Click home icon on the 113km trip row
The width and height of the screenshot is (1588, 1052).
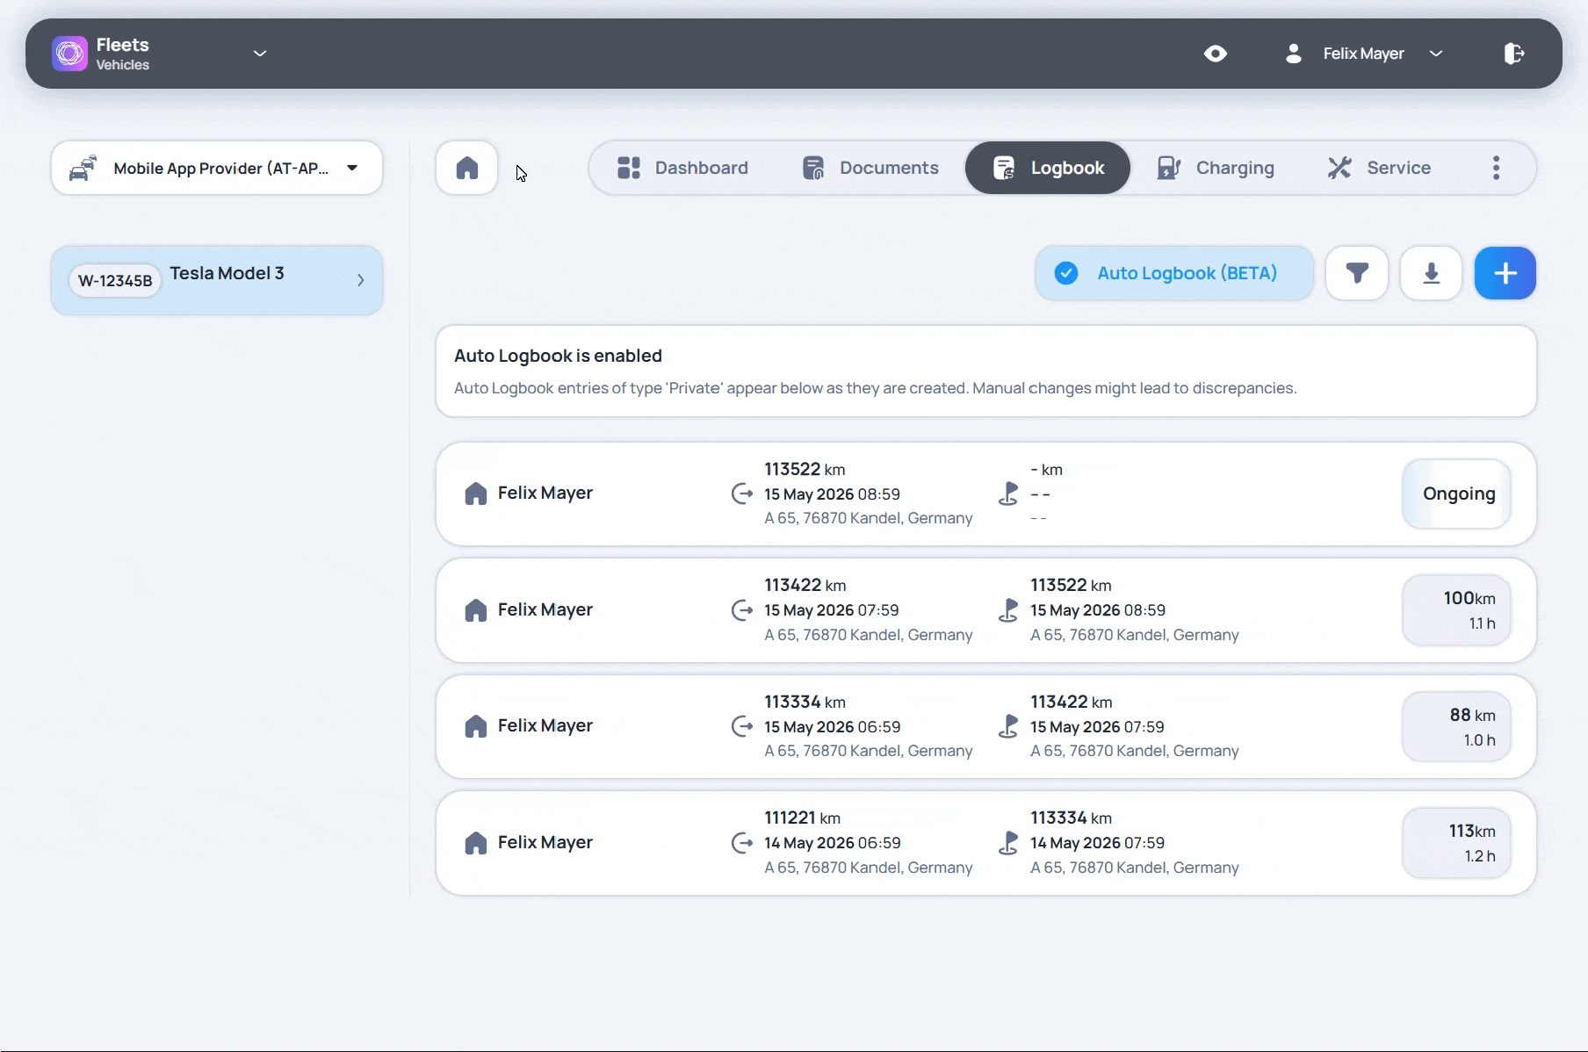pyautogui.click(x=476, y=843)
